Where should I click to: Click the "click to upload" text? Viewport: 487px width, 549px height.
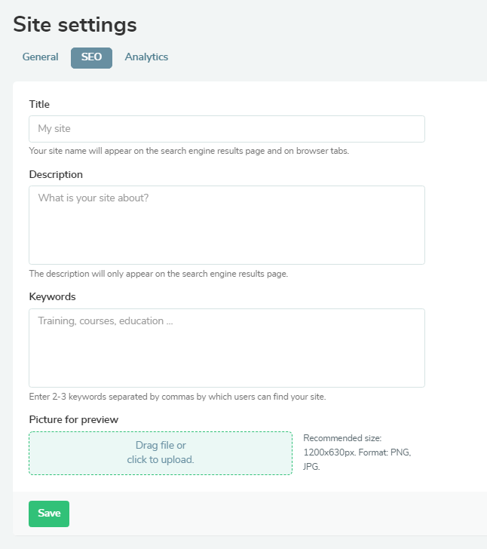(x=161, y=460)
